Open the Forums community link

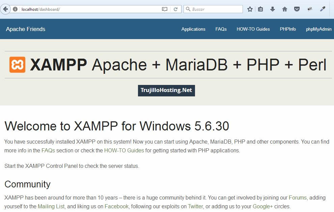(298, 198)
